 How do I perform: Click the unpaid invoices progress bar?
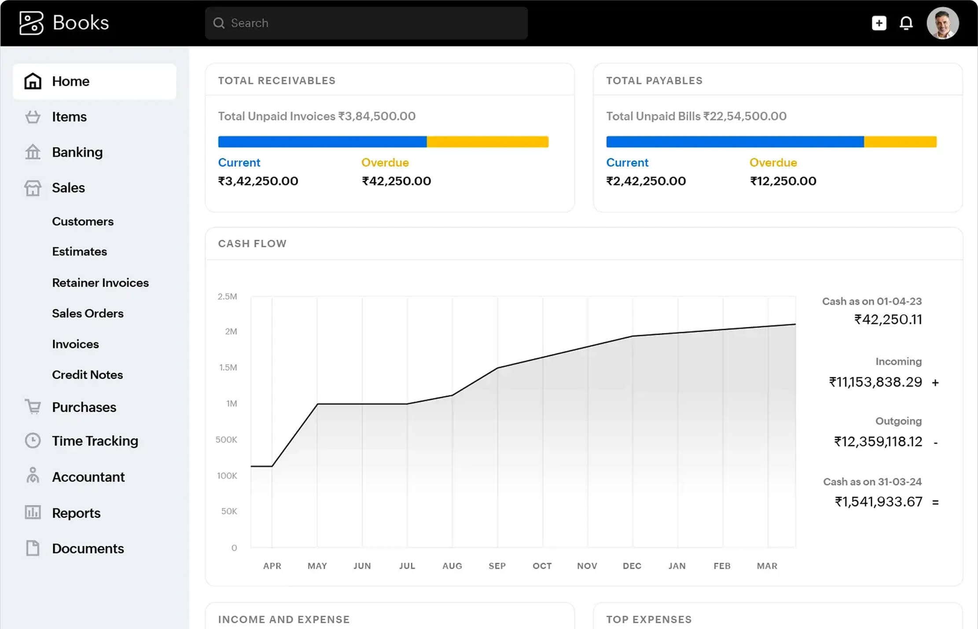(383, 141)
